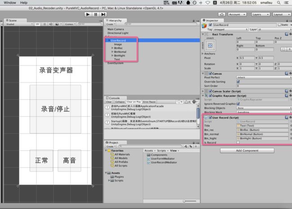Open the Shaded draw mode dropdown
292x209 pixels.
pyautogui.click(x=19, y=24)
